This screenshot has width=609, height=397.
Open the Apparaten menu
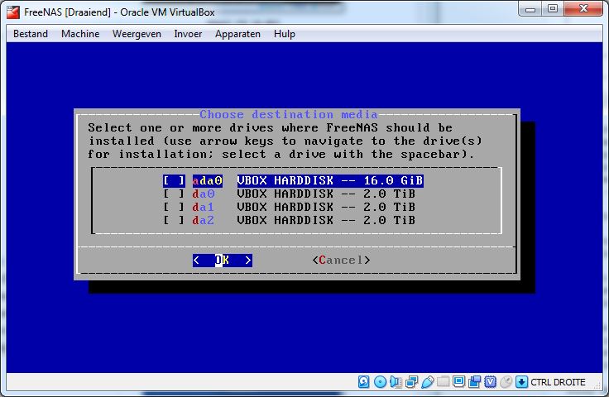[x=237, y=34]
